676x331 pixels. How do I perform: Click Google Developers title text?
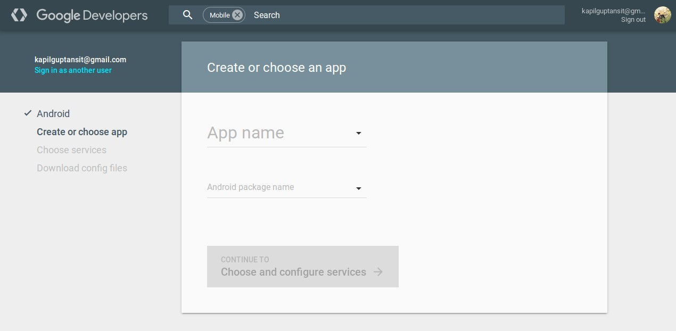click(92, 15)
